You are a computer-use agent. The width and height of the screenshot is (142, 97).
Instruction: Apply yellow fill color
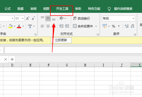tap(10, 26)
